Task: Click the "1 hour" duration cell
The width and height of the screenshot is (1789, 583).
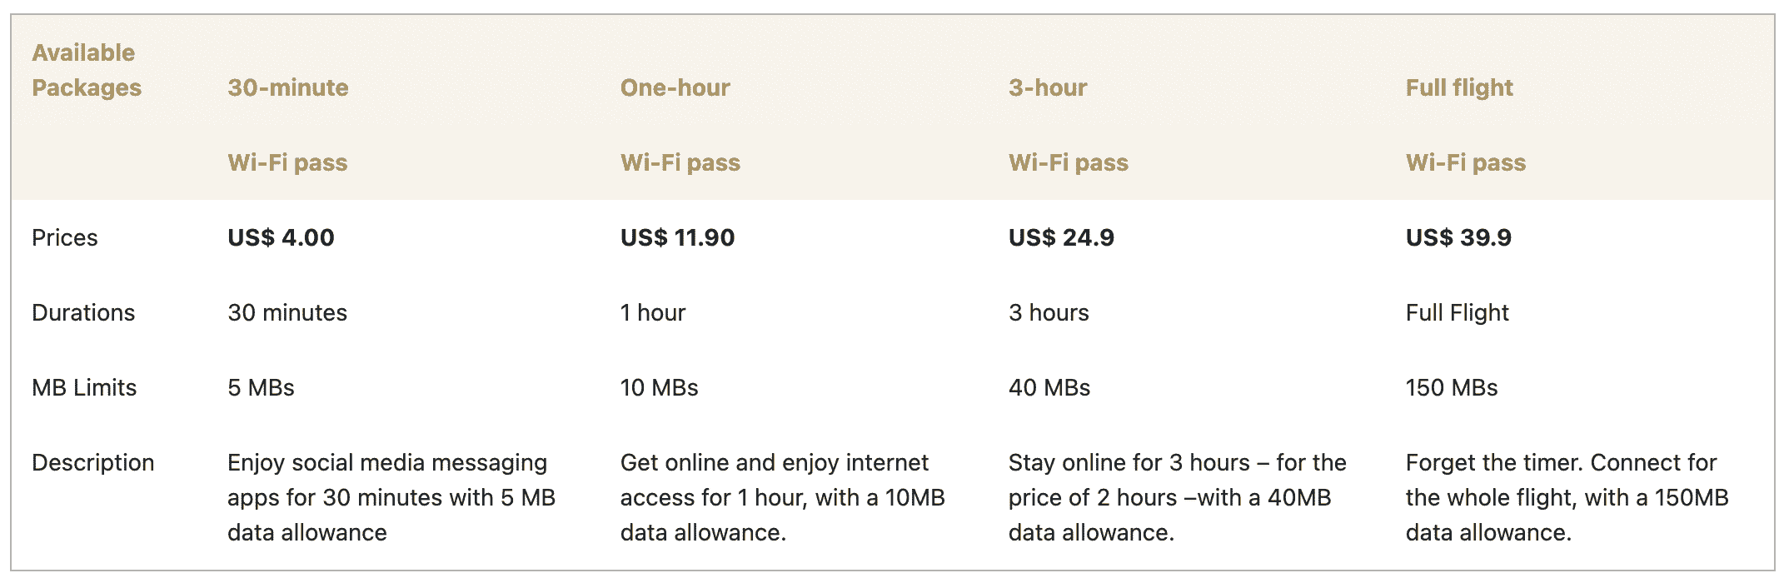Action: pyautogui.click(x=653, y=312)
